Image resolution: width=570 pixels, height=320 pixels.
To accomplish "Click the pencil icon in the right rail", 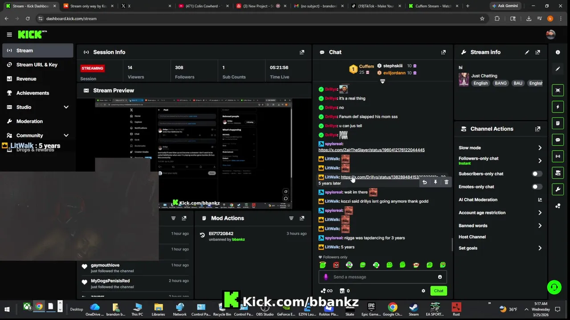I will (558, 69).
